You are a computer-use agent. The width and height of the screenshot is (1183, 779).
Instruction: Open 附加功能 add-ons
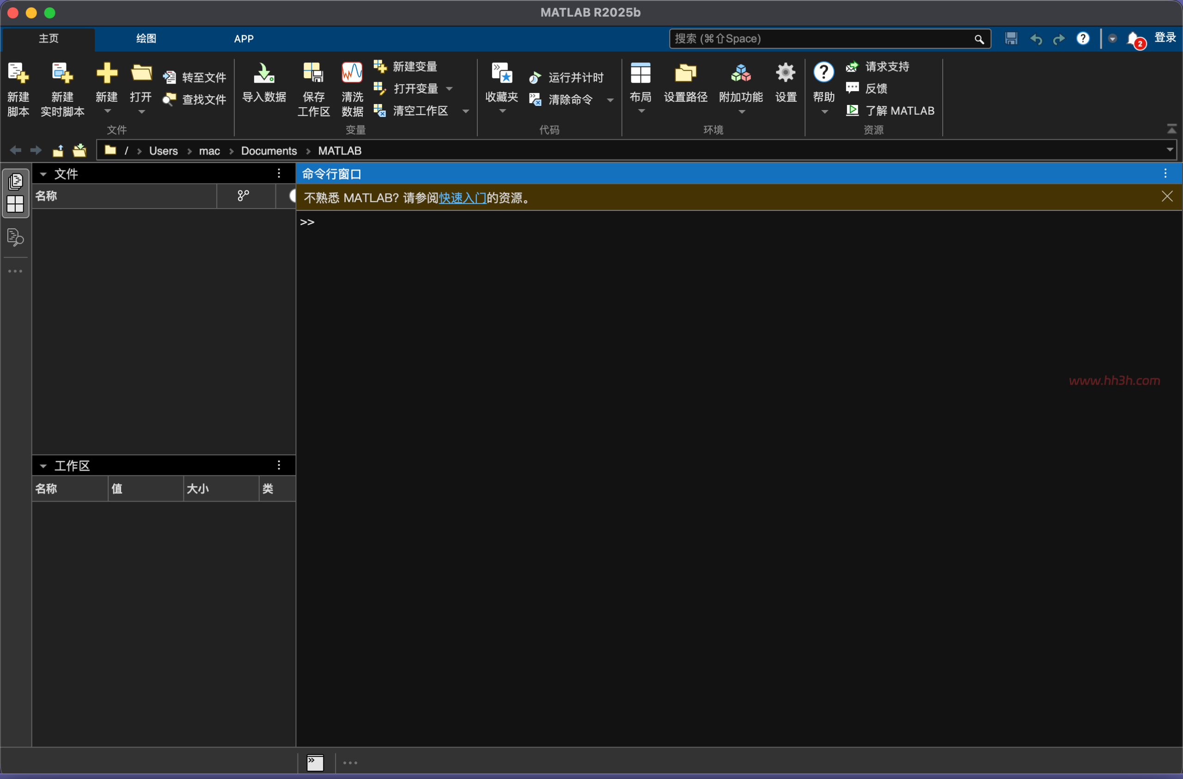tap(741, 83)
